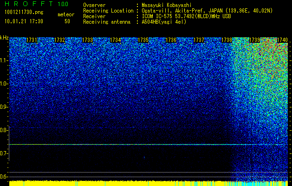Image resolution: width=292 pixels, height=186 pixels.
Task: Click the small meteor echo dot below carrier
Action: pyautogui.click(x=144, y=157)
